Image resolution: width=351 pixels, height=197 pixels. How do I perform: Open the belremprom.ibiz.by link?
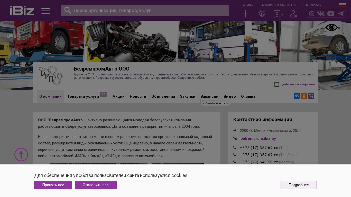click(x=258, y=139)
